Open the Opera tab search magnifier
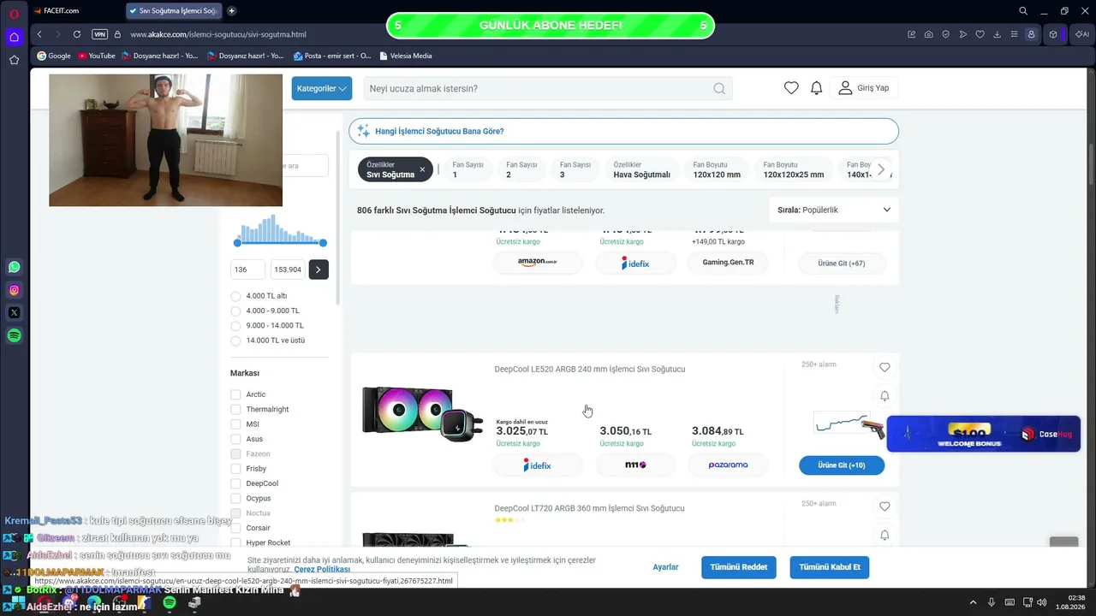The height and width of the screenshot is (616, 1096). 1023,11
